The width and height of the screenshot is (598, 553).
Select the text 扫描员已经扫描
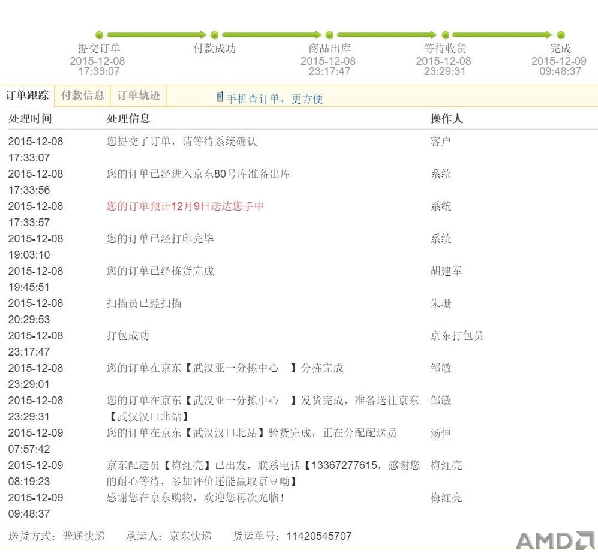144,303
